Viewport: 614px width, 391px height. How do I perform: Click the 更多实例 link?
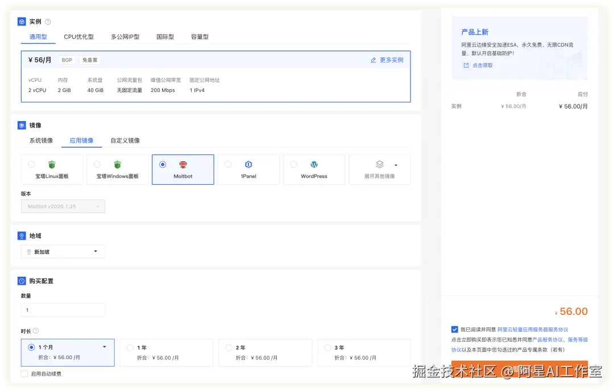point(391,60)
